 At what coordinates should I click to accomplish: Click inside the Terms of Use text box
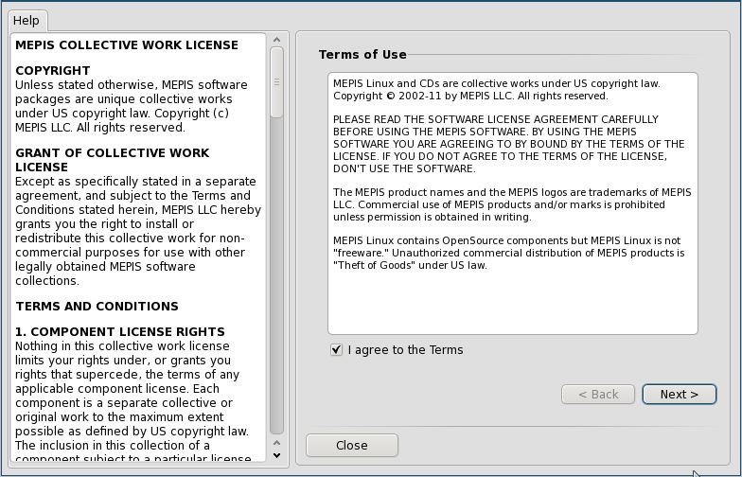513,203
